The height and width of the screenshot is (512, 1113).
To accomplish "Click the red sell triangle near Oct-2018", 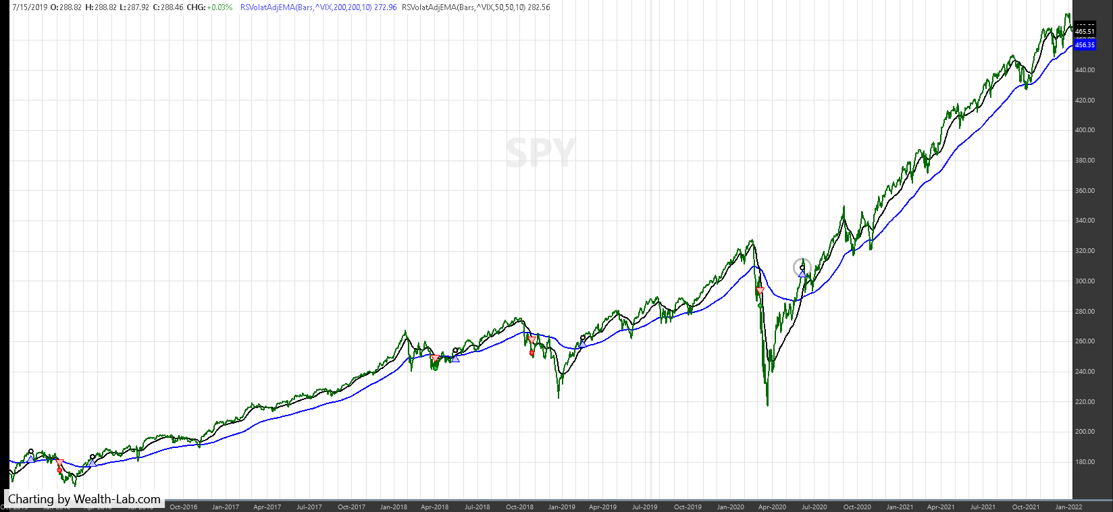I will click(x=532, y=340).
